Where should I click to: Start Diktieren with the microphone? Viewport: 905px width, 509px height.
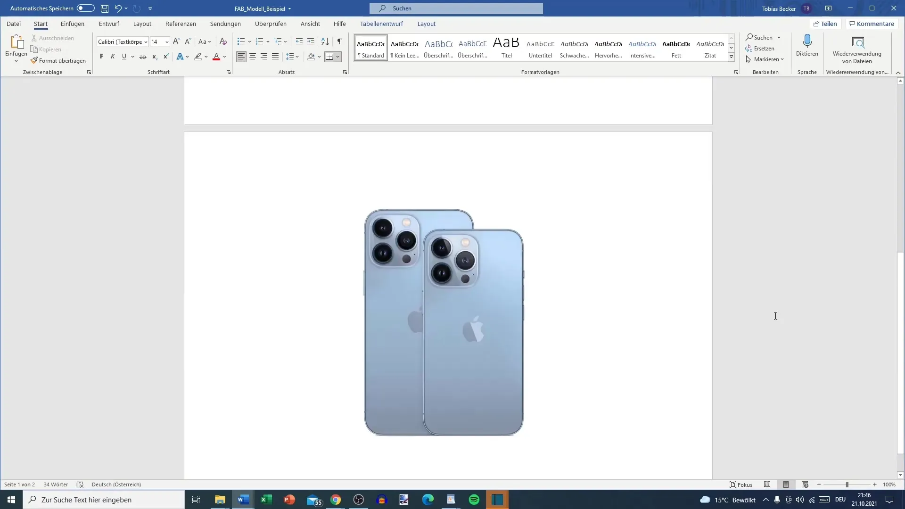(x=807, y=46)
